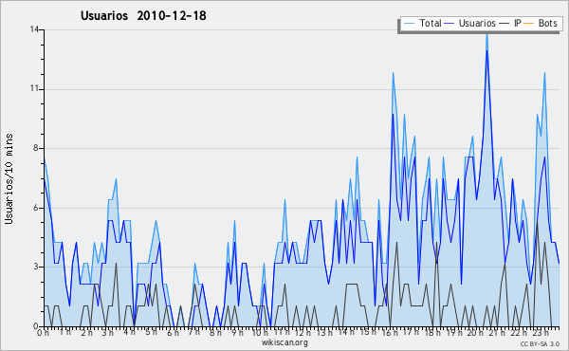
Task: Click the x-axis label '0 h'
Action: pyautogui.click(x=44, y=333)
